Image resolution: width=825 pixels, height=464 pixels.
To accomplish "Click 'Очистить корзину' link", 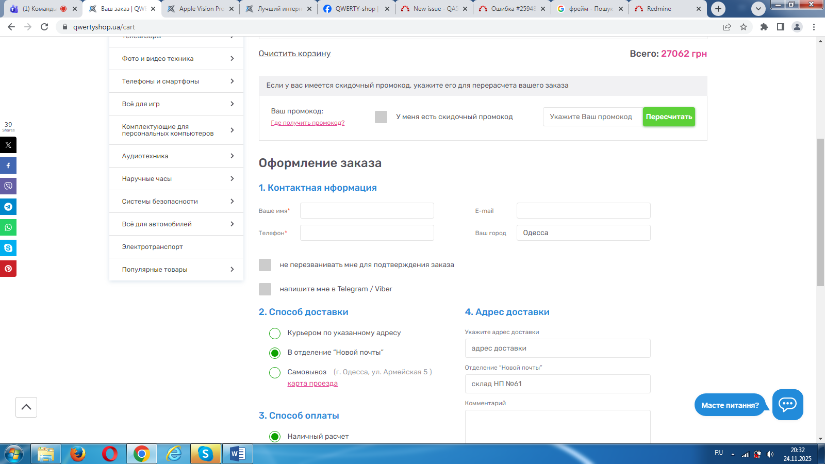I will pyautogui.click(x=294, y=54).
